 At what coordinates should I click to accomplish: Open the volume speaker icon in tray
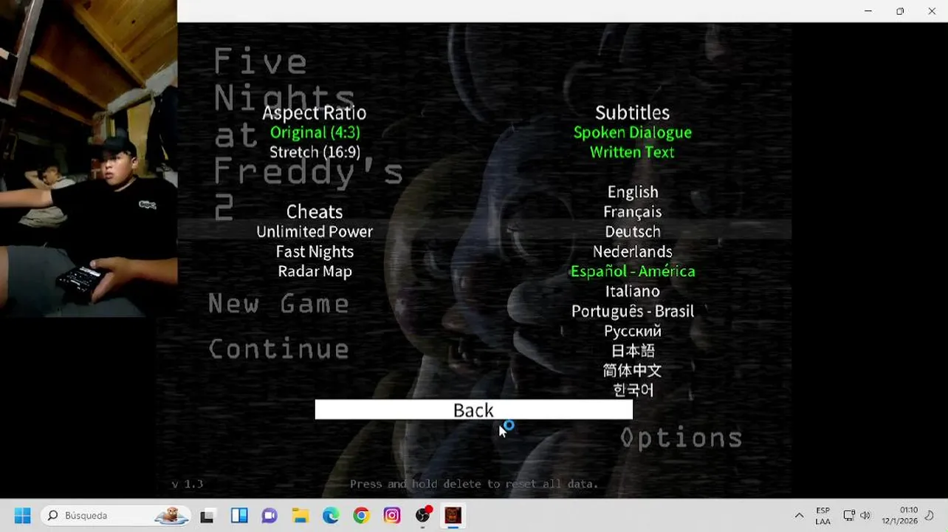coord(865,516)
